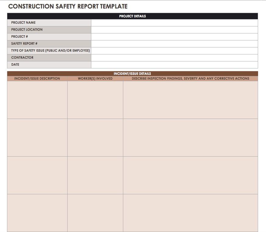
Task: Click first row Incident/Issue Description cell
Action: click(x=37, y=100)
